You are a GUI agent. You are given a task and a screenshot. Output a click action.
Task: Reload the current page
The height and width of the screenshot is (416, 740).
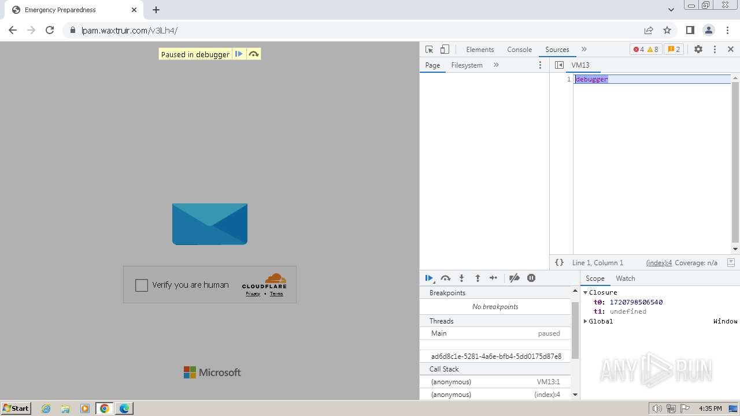[x=50, y=30]
